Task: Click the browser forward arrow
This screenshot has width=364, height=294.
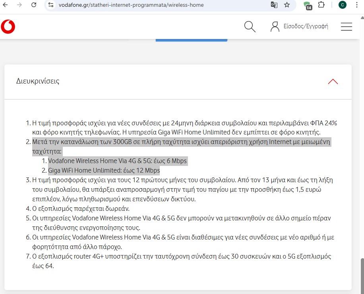Action: [x=20, y=5]
